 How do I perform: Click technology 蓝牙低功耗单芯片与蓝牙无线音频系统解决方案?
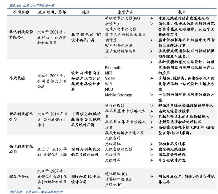point(186,43)
